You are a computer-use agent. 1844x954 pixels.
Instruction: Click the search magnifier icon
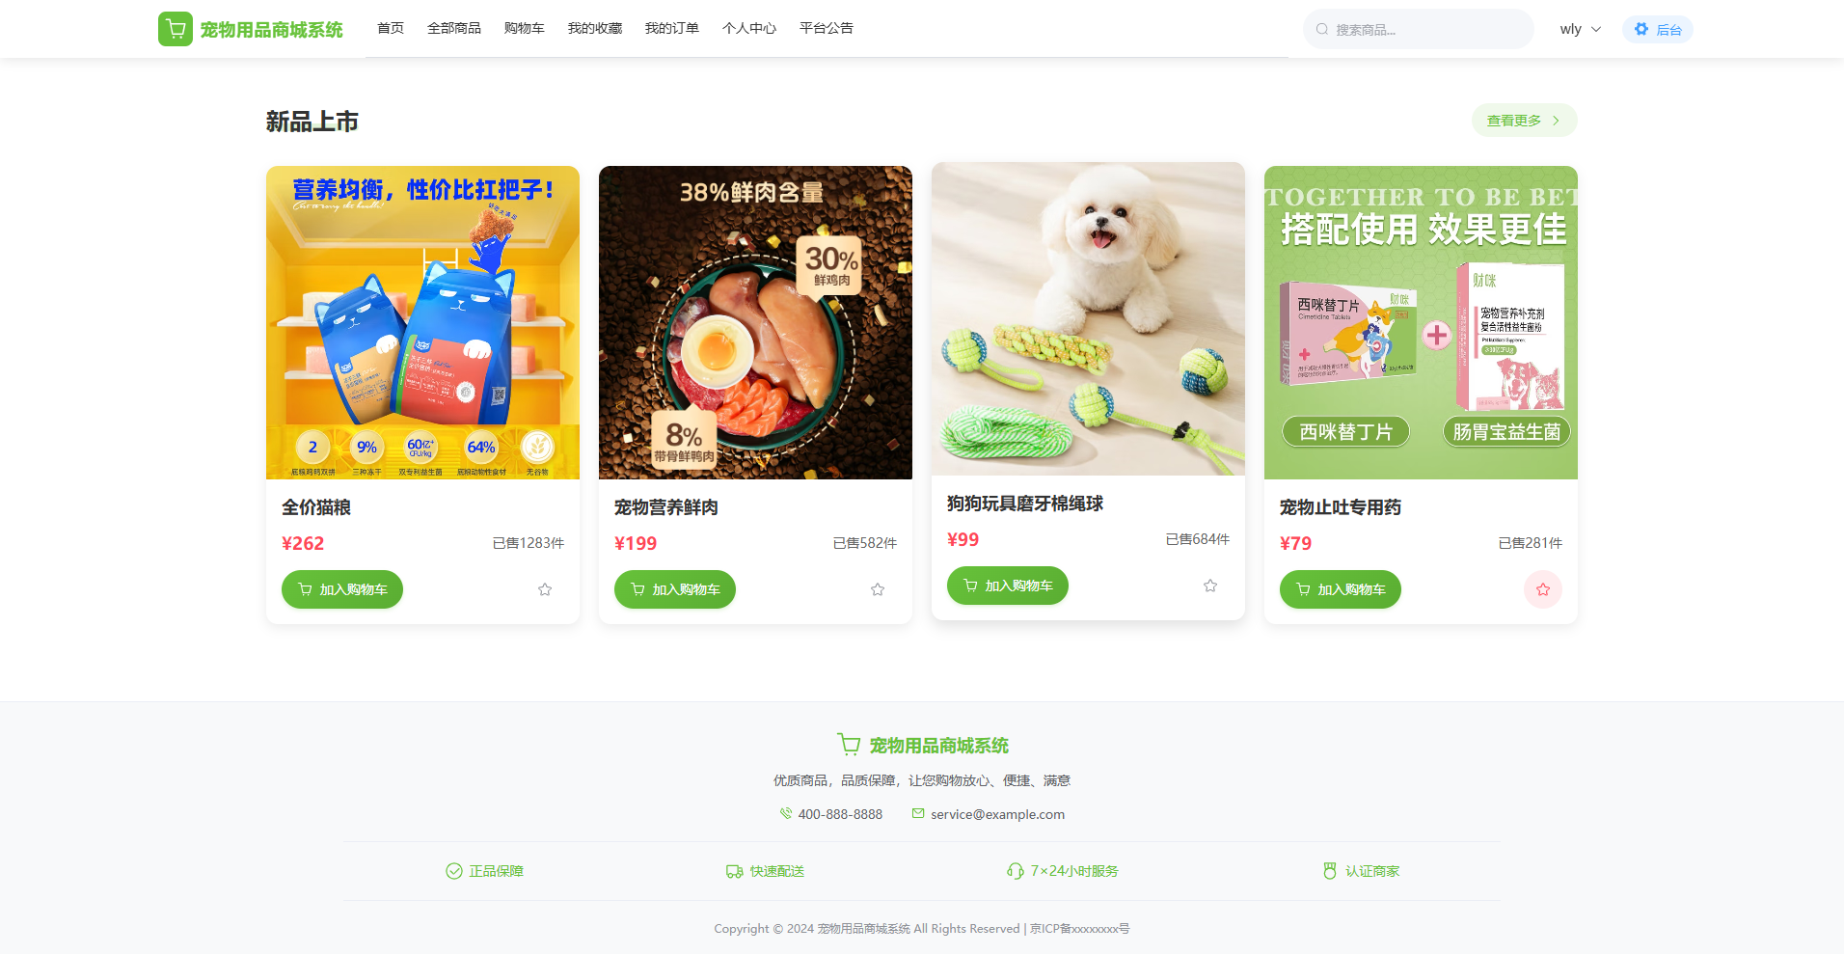pos(1322,29)
